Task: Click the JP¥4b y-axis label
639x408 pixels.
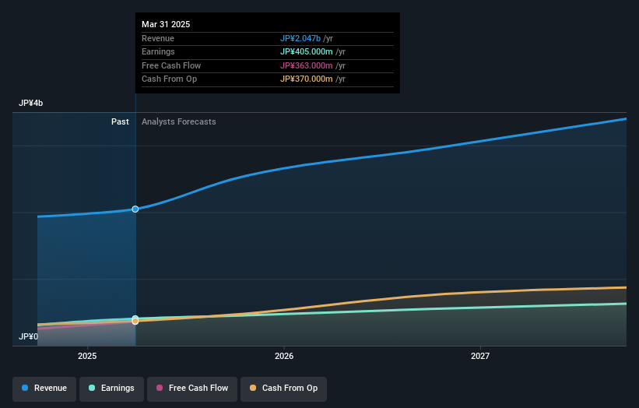Action: (x=30, y=103)
